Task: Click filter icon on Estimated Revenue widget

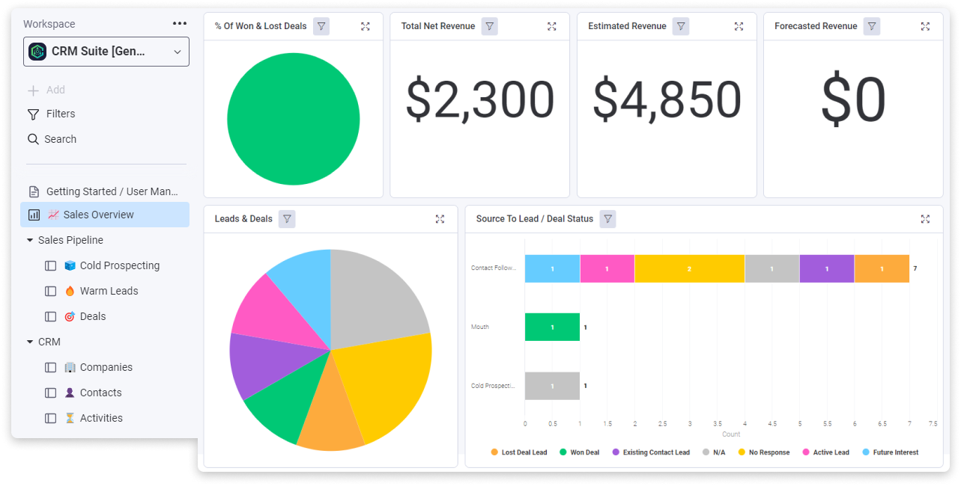Action: [x=681, y=26]
